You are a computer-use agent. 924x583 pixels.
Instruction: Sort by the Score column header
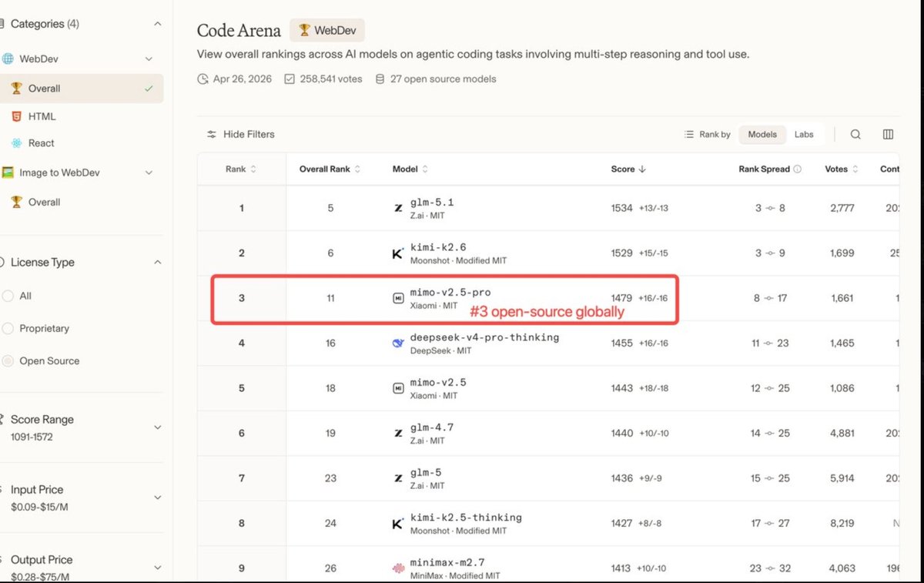[x=628, y=169]
